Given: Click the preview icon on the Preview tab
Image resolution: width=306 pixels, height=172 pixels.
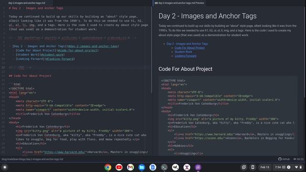Looking at the screenshot, I should click(x=156, y=3).
